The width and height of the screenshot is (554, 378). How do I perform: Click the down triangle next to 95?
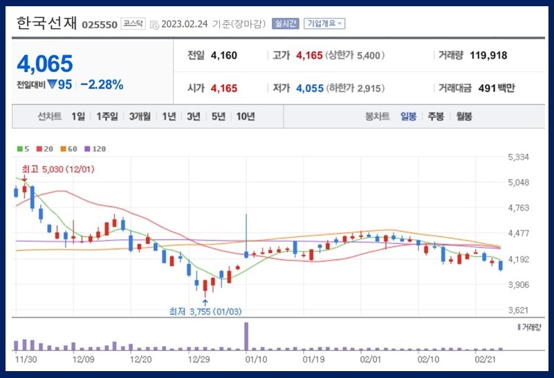coord(53,84)
